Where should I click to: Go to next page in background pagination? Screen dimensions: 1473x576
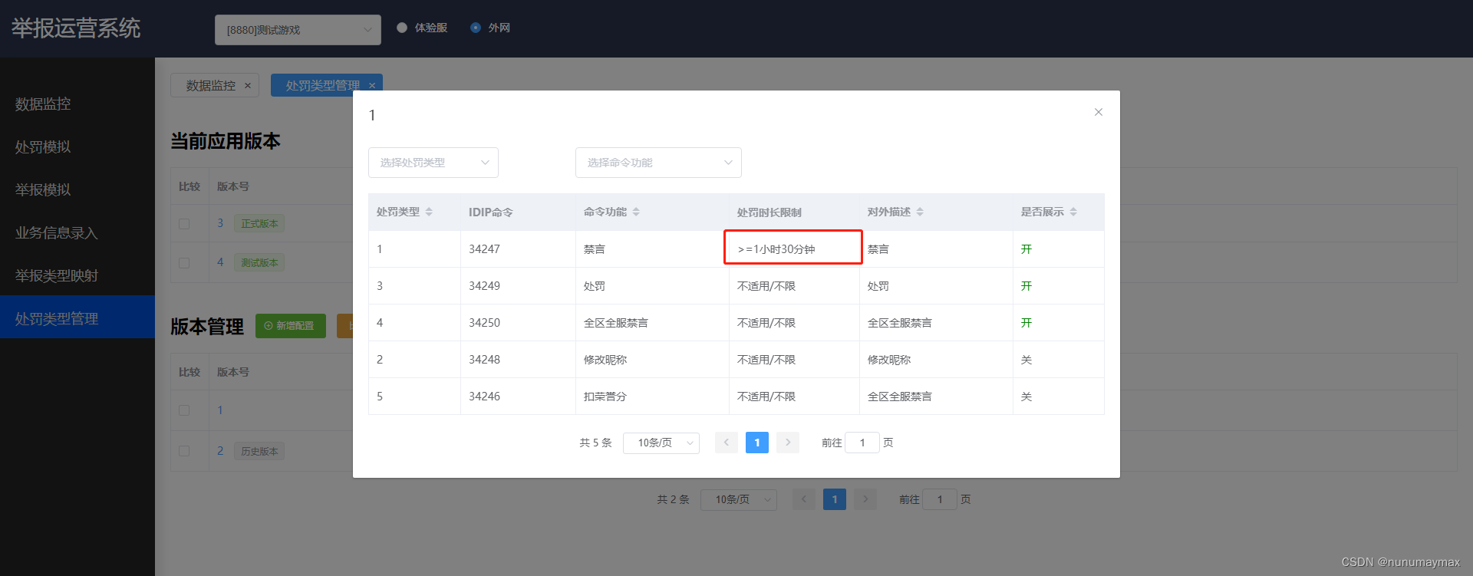[865, 499]
